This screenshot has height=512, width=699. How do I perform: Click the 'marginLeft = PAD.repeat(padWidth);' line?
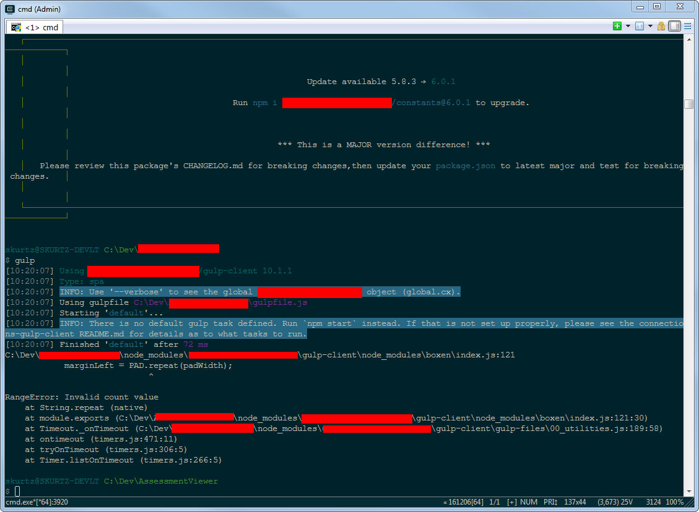[148, 365]
